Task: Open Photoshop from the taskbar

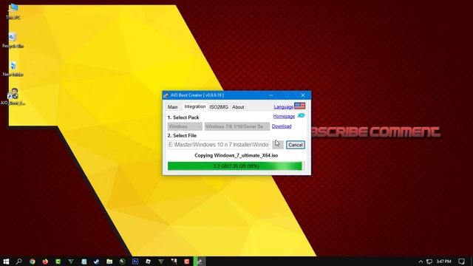Action: pos(135,262)
